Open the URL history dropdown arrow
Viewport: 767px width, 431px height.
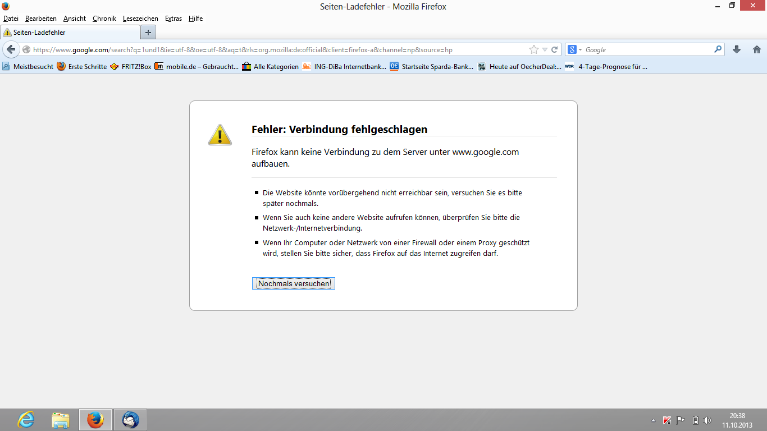544,49
